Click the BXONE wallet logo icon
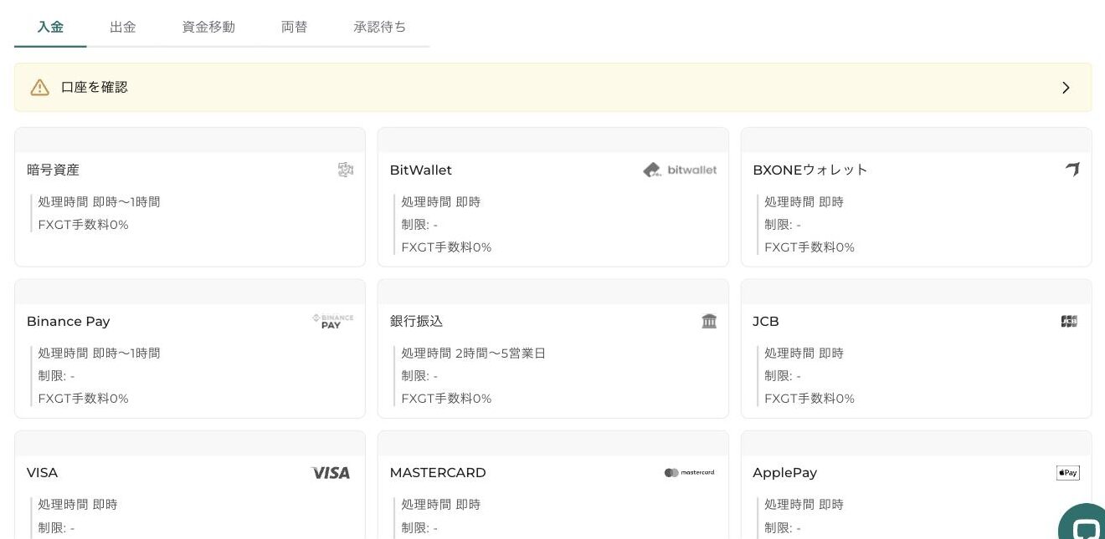 tap(1072, 170)
